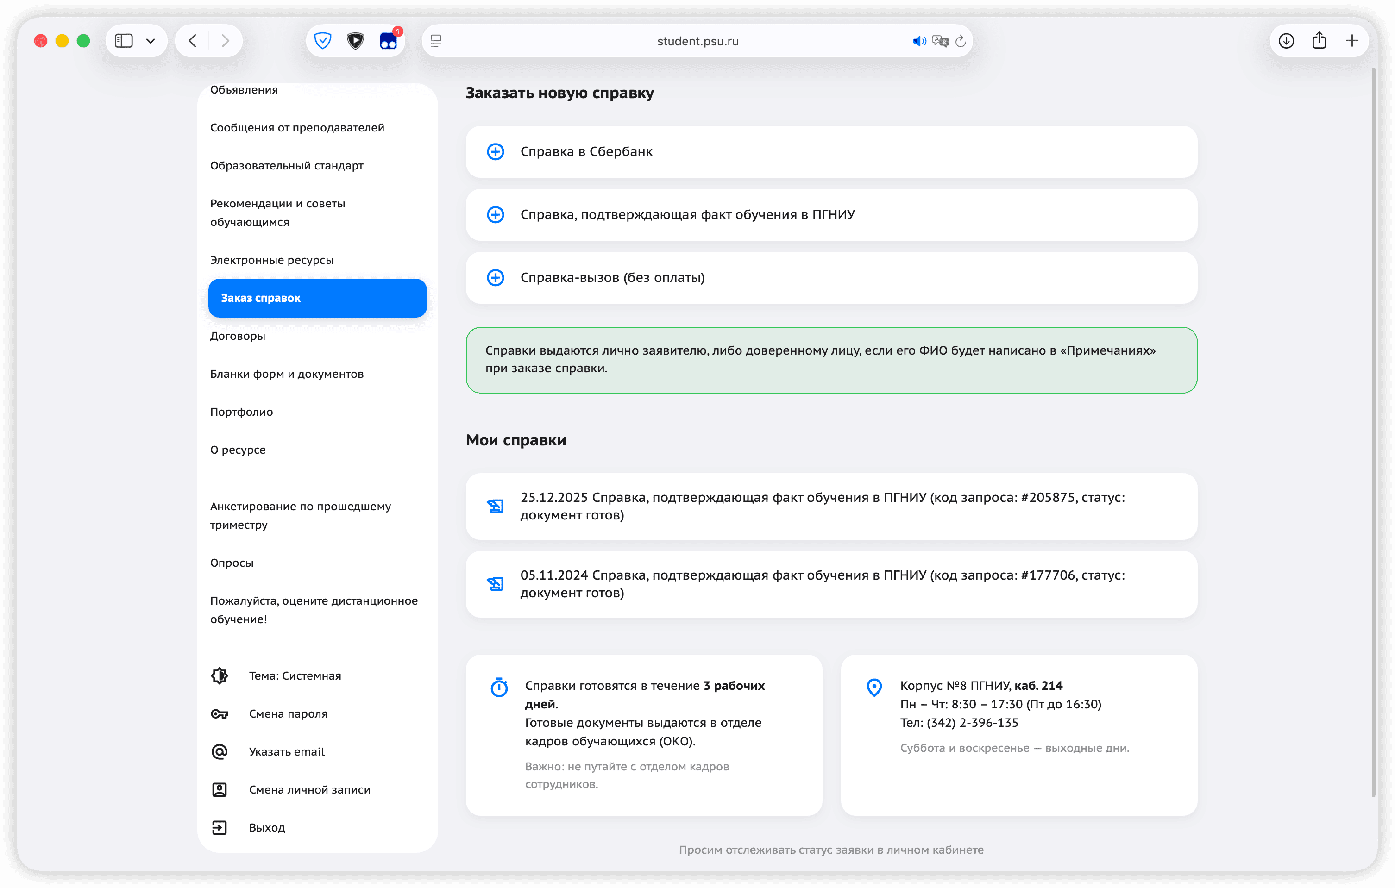1395x888 pixels.
Task: Expand Справка, подтверждающая факт обучения в ПГНИУ
Action: pyautogui.click(x=687, y=214)
